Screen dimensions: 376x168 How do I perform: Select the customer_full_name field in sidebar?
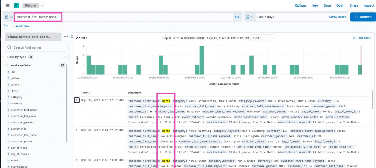(x=23, y=116)
